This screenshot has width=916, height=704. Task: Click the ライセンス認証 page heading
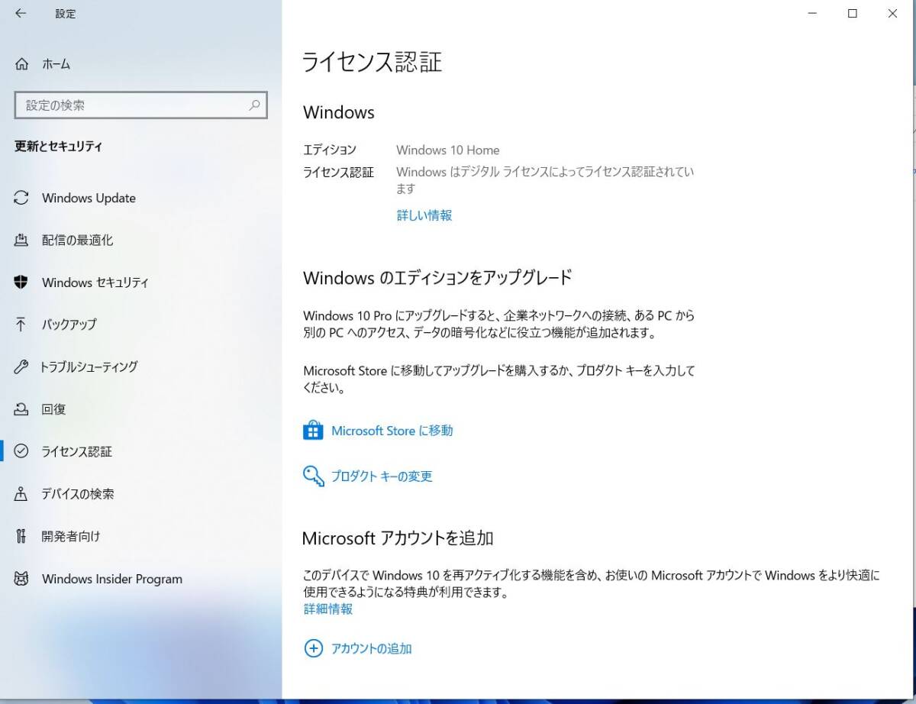tap(373, 62)
